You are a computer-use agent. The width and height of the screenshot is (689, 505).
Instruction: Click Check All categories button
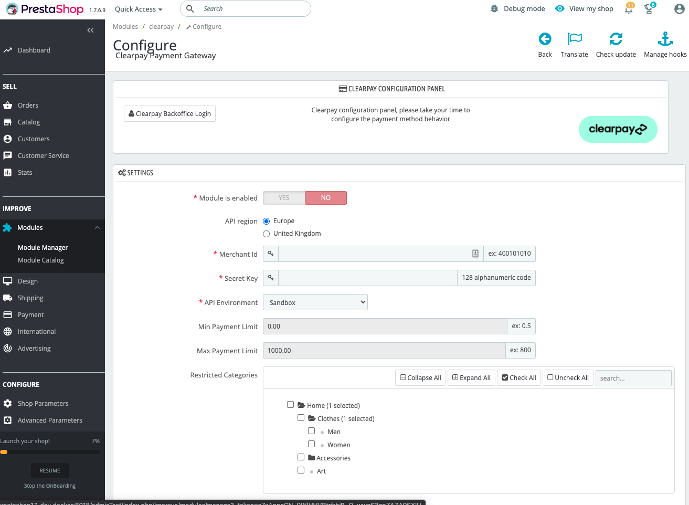point(518,378)
